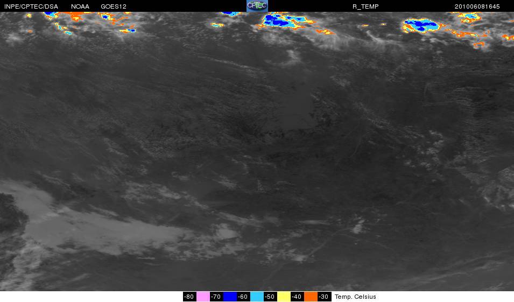
Task: Select the orange -40 to -30 swatch
Action: coord(311,297)
